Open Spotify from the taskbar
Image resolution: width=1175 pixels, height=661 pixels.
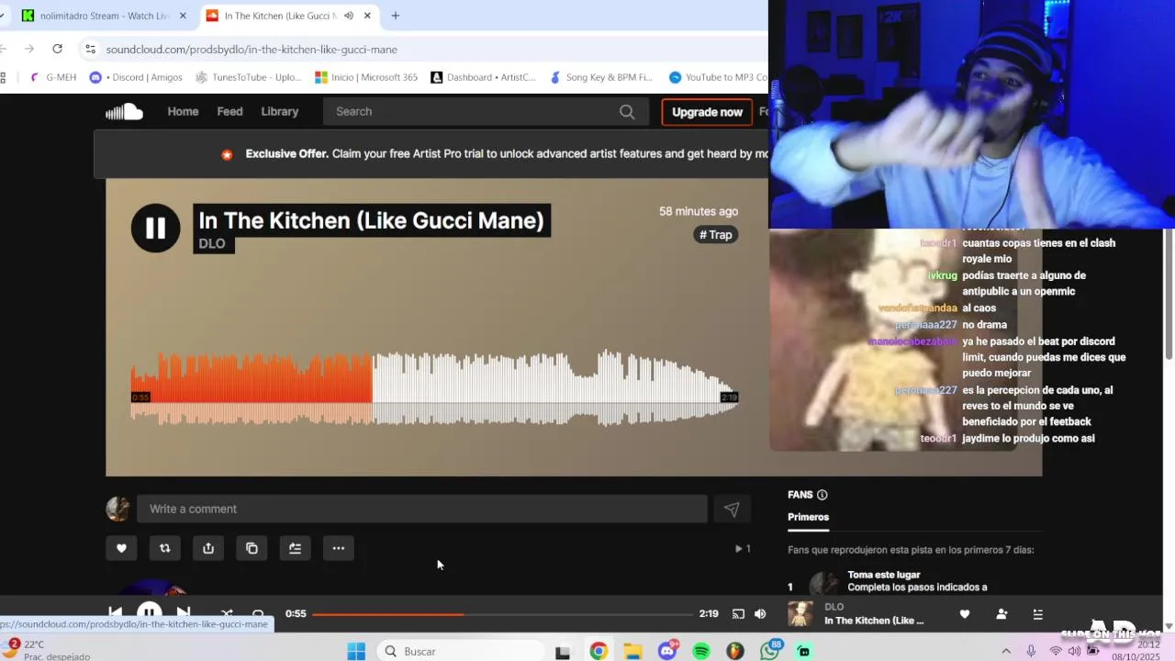701,651
